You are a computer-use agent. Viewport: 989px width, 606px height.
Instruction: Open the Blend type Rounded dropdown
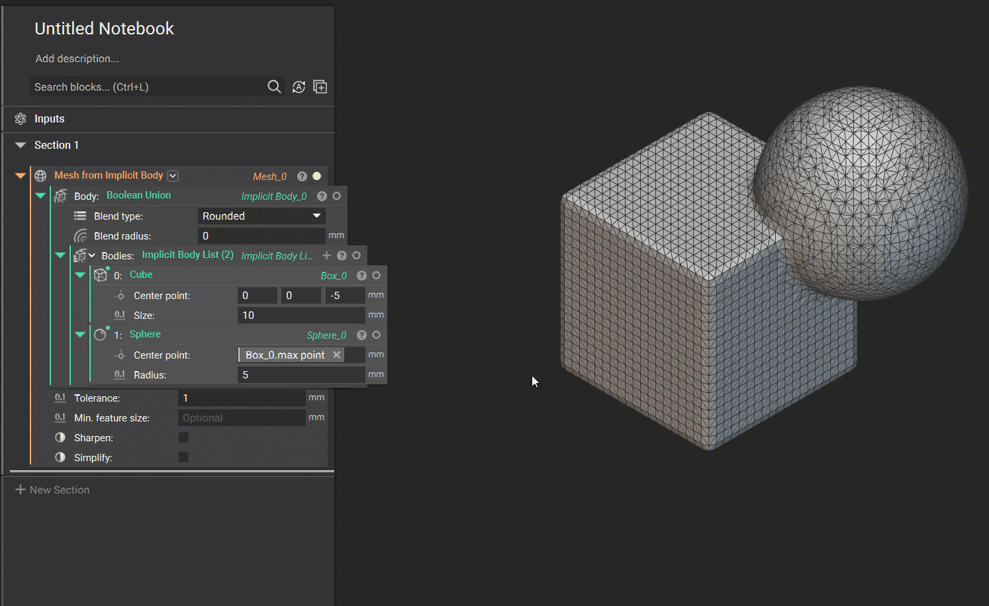click(261, 216)
